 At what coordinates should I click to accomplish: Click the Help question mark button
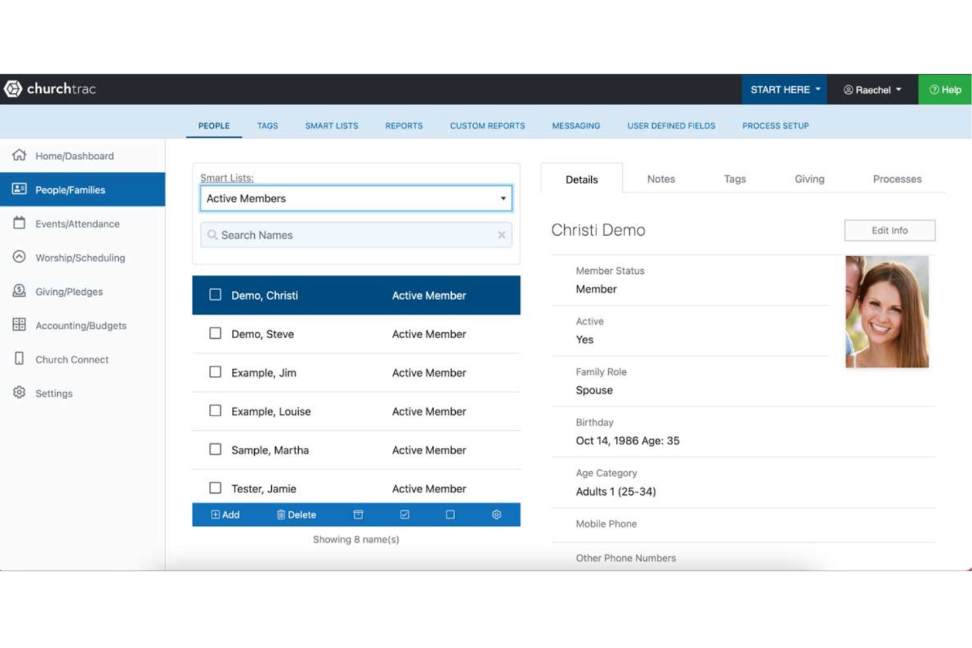click(x=944, y=89)
